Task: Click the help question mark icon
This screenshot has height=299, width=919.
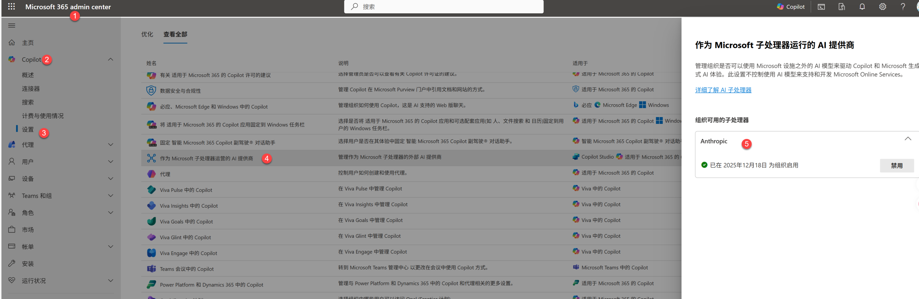Action: click(x=902, y=7)
